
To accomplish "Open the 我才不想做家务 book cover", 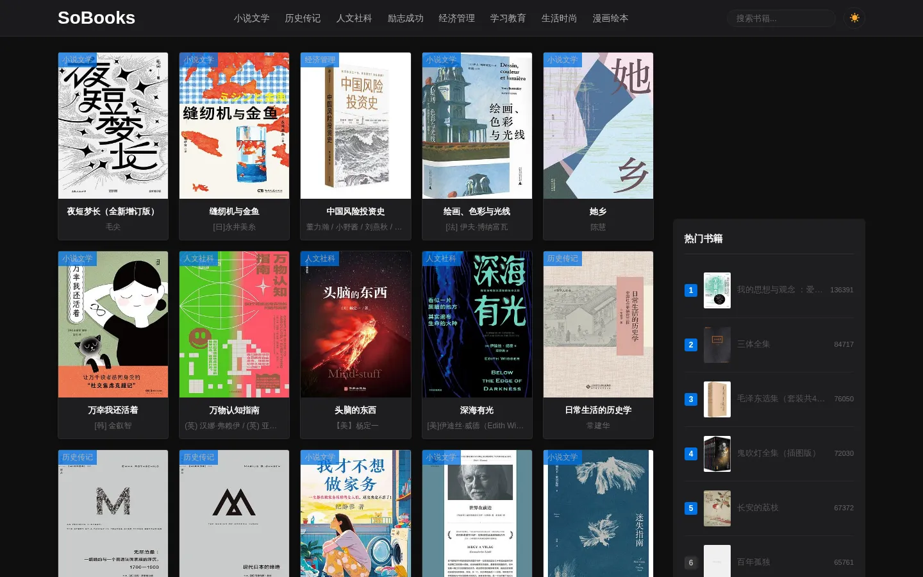I will [x=356, y=514].
